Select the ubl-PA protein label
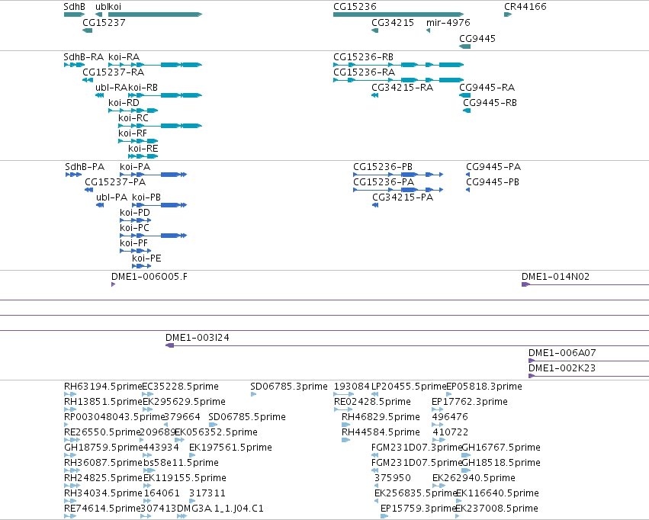This screenshot has width=649, height=520. click(x=112, y=197)
